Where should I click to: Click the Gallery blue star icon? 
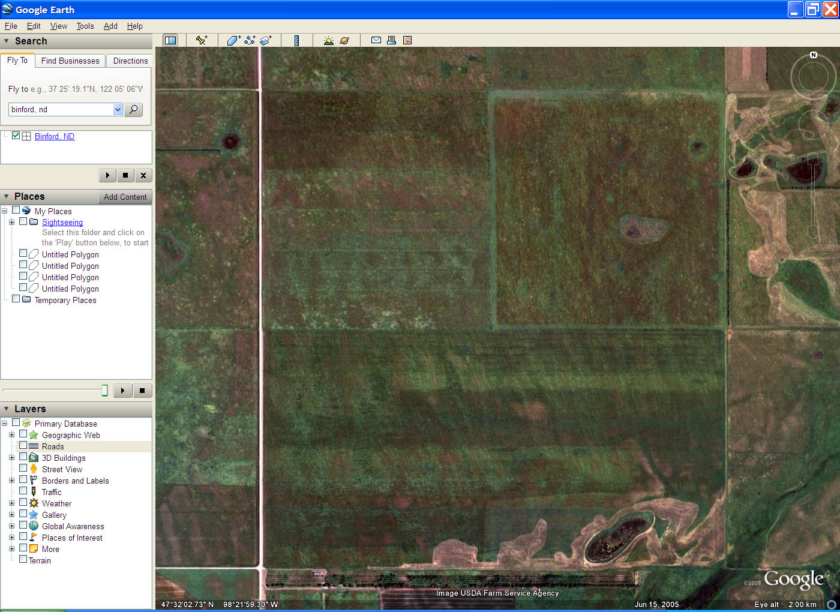(34, 514)
